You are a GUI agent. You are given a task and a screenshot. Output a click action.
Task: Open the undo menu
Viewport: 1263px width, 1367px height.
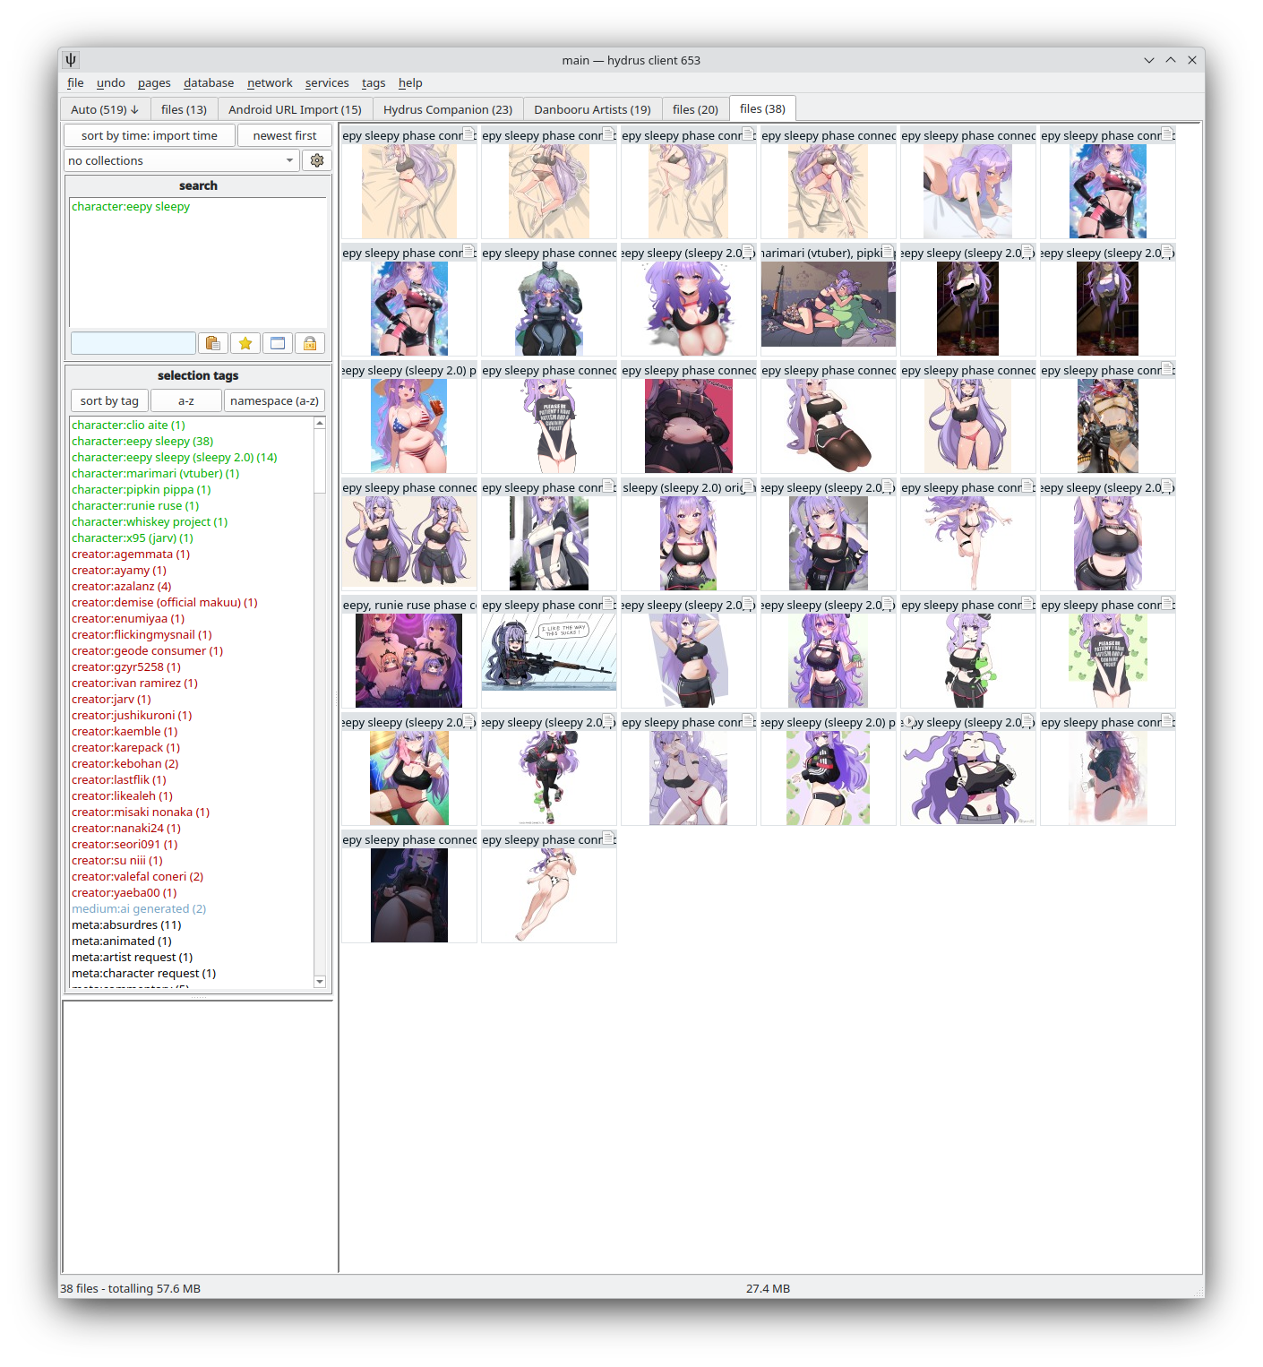point(111,82)
